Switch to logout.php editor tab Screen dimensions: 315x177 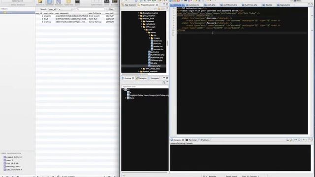pyautogui.click(x=283, y=5)
